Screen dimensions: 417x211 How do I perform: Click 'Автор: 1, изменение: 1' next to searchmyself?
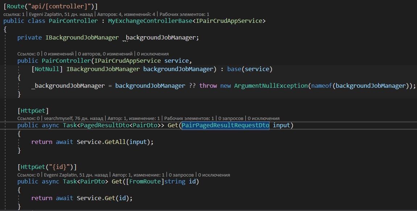[x=134, y=119]
